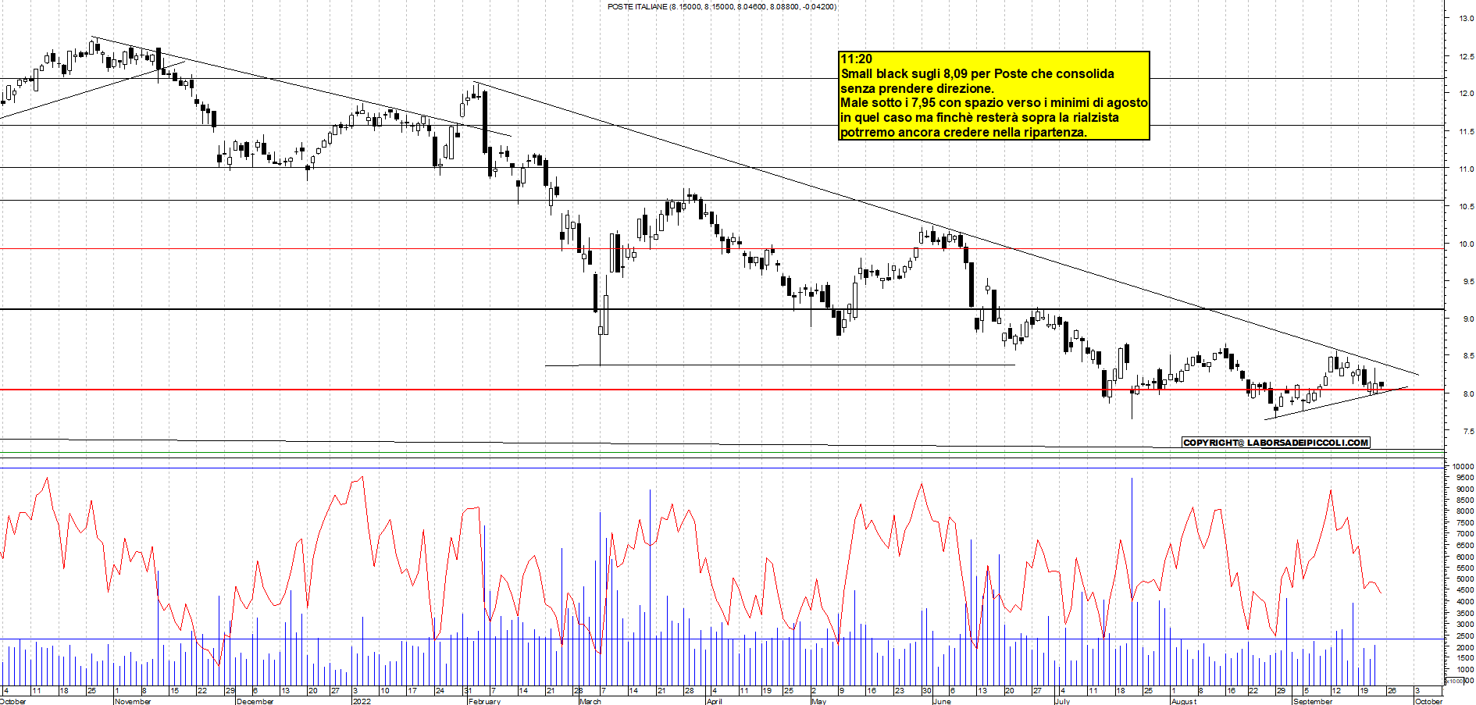Click the POSTE ITALIANE chart title text
1476x705 pixels.
pos(722,7)
